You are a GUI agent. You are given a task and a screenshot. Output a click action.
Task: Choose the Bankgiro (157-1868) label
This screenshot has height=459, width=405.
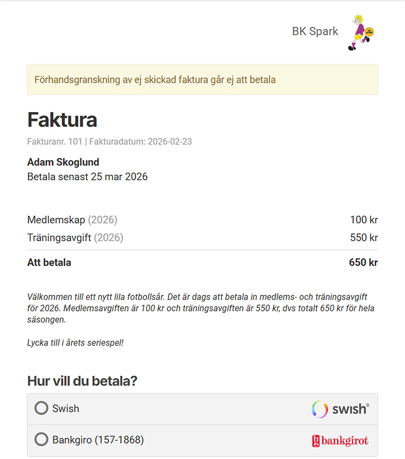tap(98, 440)
